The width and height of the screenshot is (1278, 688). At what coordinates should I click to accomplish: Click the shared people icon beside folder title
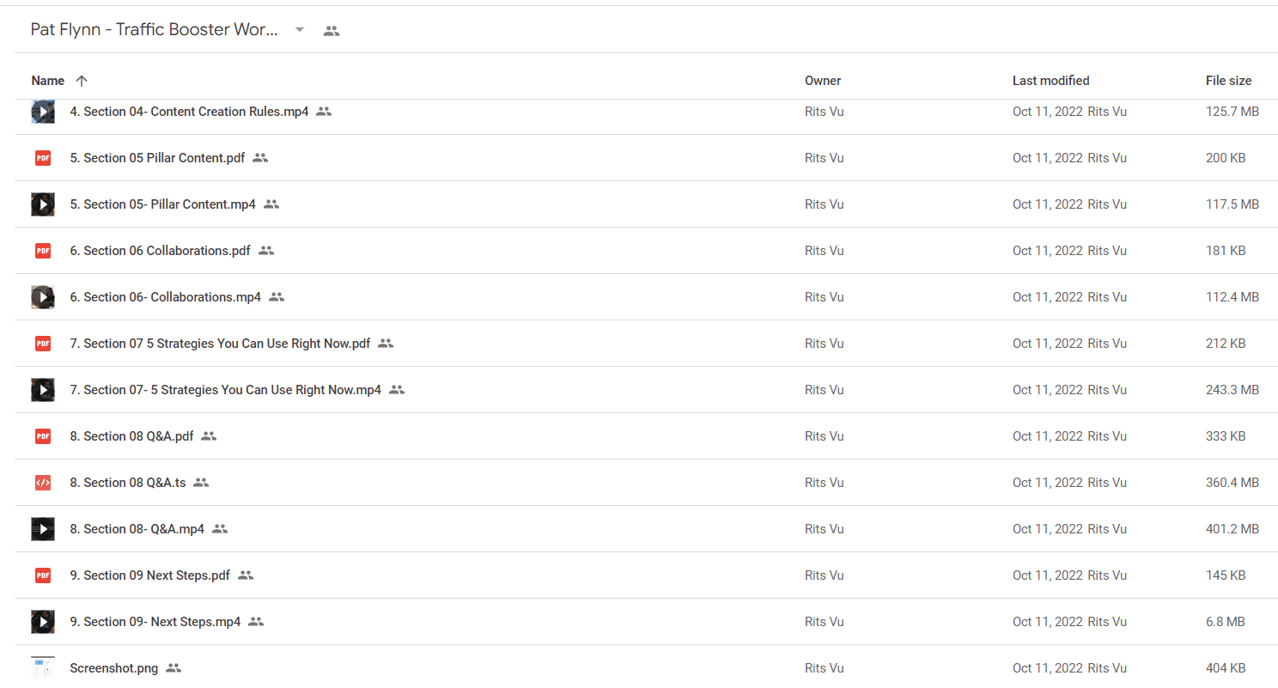[332, 31]
